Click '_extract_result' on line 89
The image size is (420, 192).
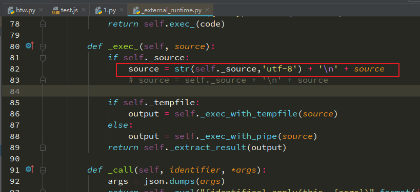pos(208,148)
